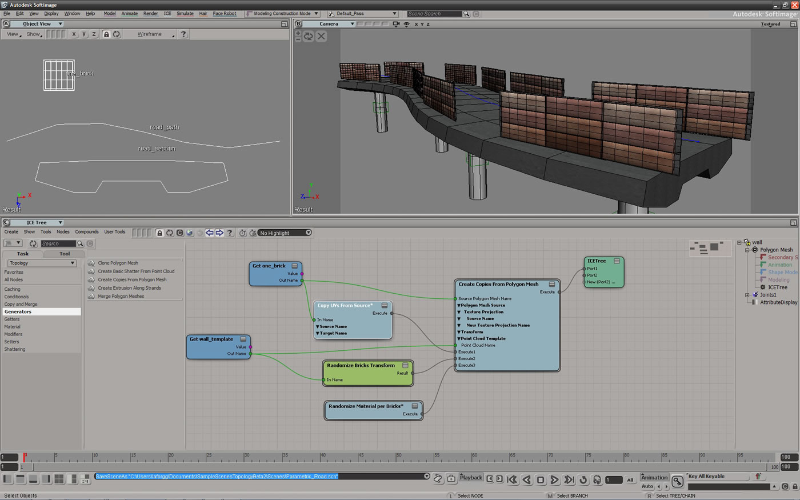Enable the Auto key toggle near Animation

tap(649, 486)
